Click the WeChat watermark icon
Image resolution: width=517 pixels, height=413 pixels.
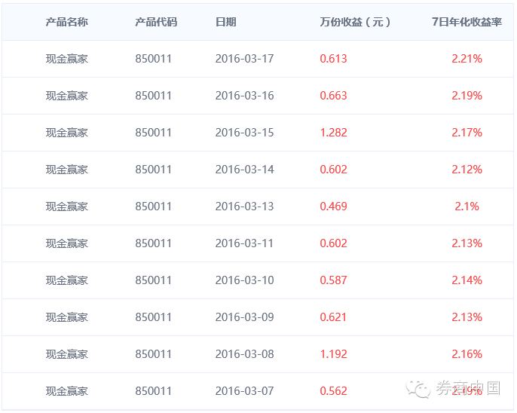(x=418, y=389)
